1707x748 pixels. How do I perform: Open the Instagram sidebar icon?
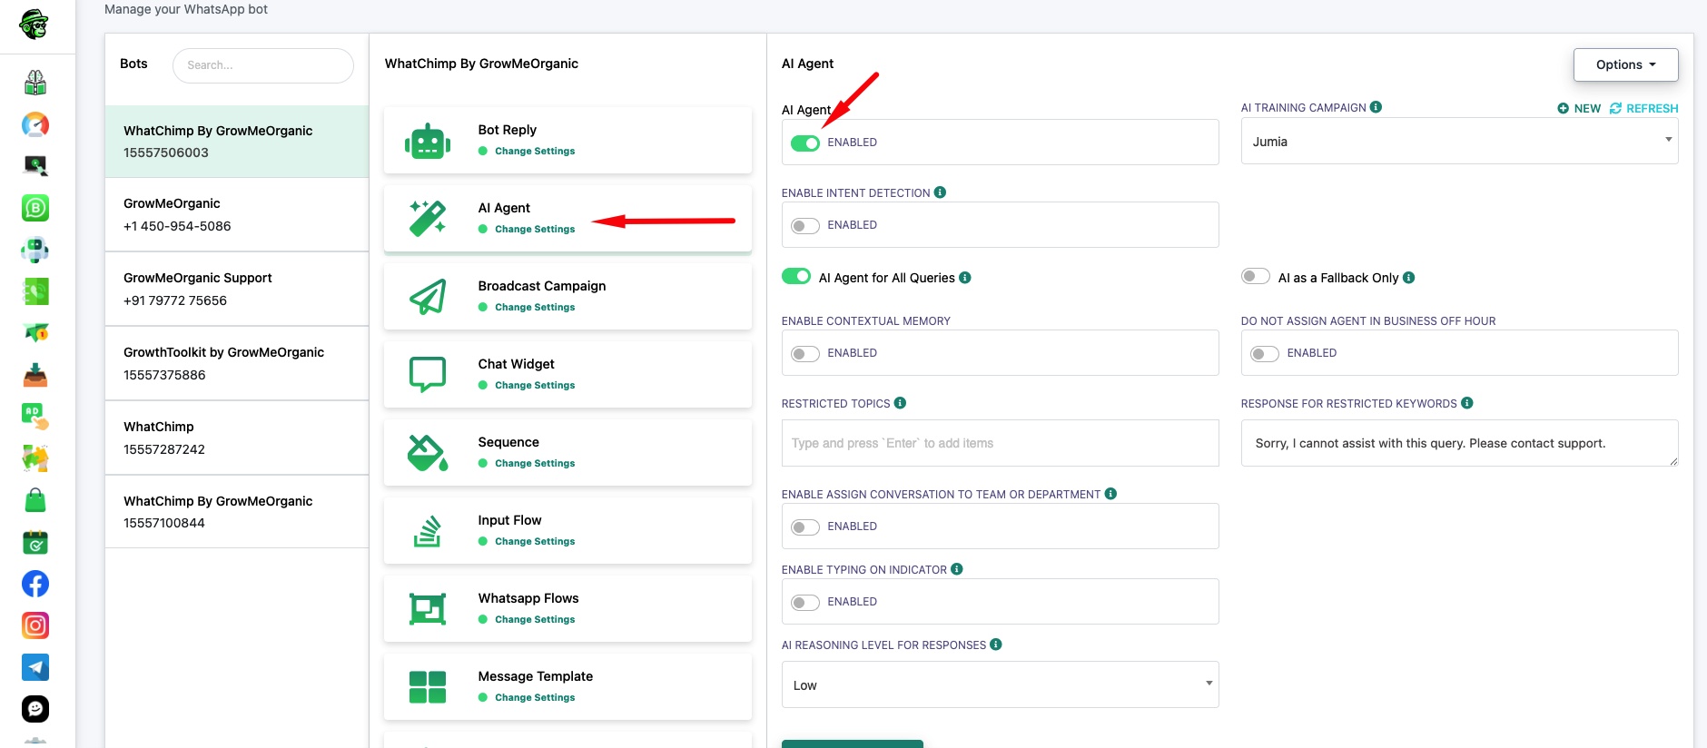(x=35, y=625)
